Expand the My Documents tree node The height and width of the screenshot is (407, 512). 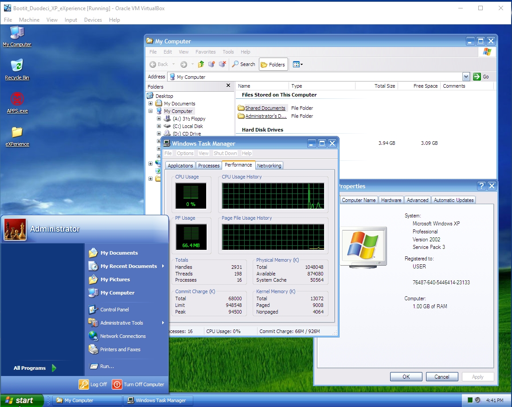[151, 103]
